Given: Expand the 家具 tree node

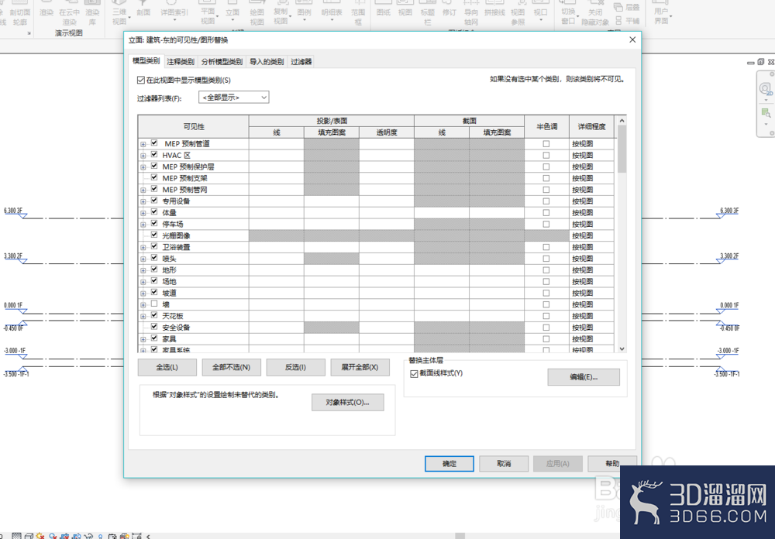Looking at the screenshot, I should click(x=143, y=339).
